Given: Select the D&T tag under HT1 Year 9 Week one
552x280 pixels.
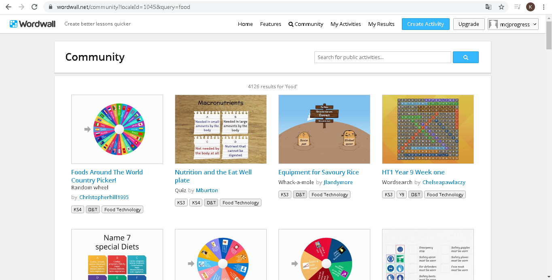Looking at the screenshot, I should click(415, 195).
